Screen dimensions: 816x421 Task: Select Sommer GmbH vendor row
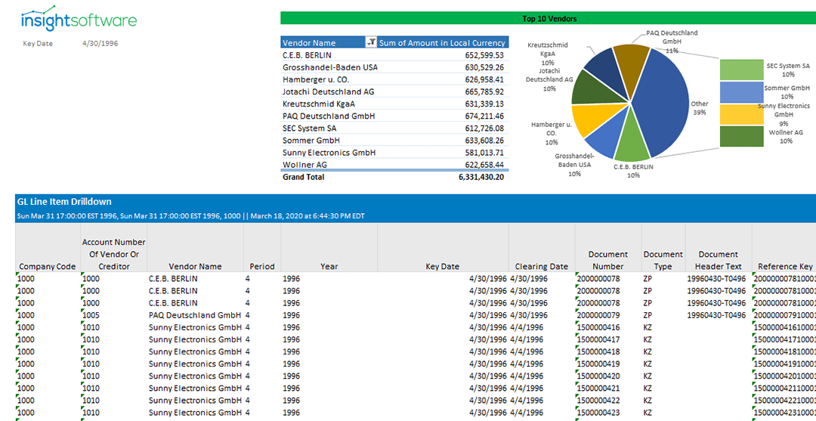pyautogui.click(x=394, y=141)
